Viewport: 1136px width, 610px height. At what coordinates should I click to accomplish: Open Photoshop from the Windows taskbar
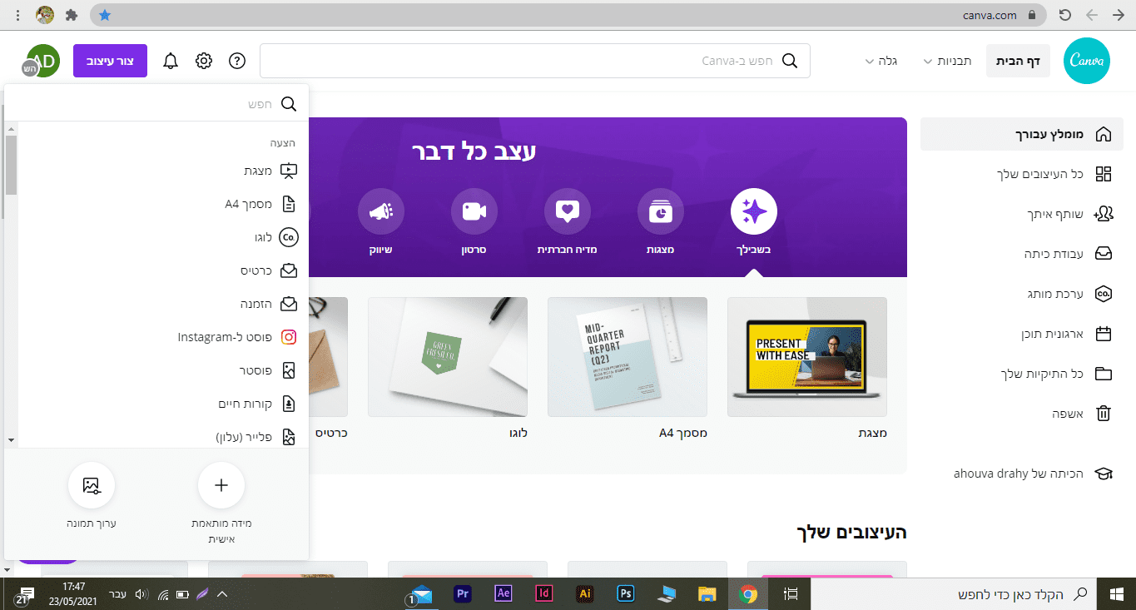click(x=625, y=593)
